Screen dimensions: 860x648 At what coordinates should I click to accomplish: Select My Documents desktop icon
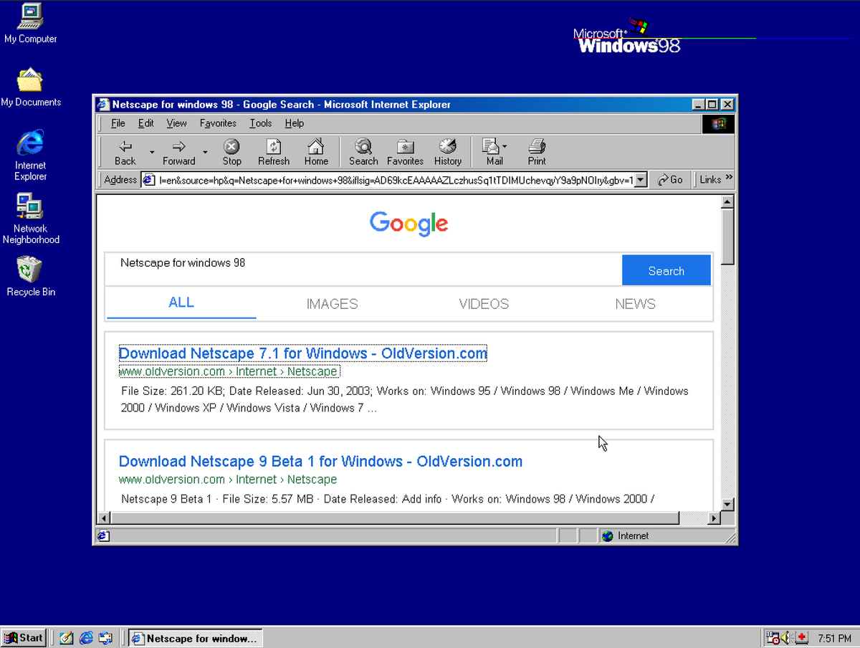pos(30,87)
